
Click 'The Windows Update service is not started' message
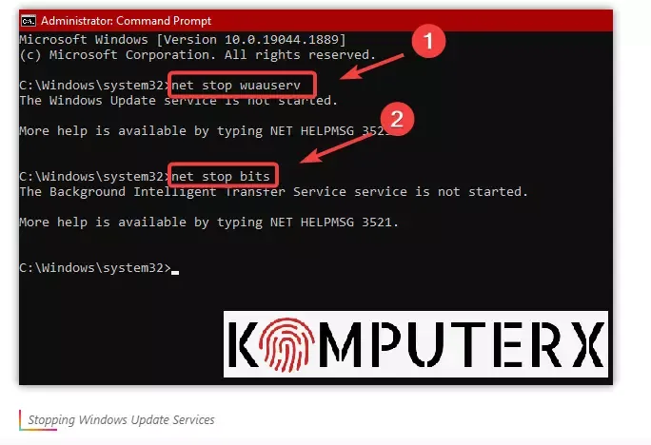(179, 101)
